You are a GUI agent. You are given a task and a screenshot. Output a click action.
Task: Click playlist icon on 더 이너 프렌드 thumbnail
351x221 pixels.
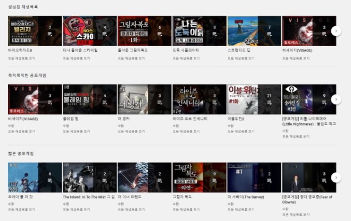tap(160, 180)
